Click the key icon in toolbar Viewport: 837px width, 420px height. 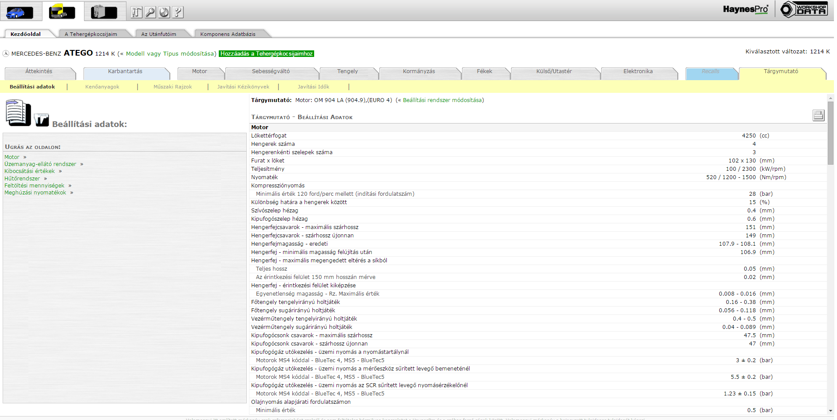click(x=150, y=12)
